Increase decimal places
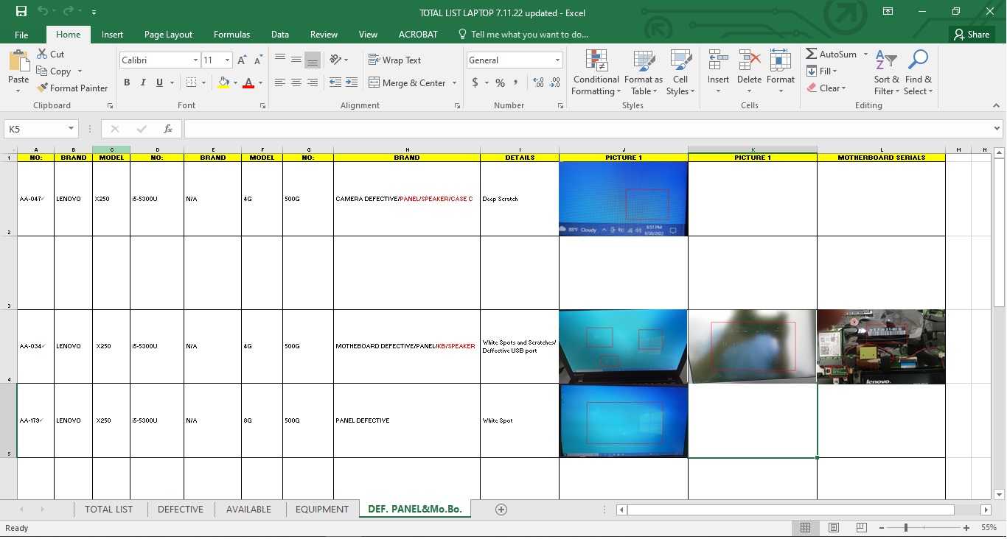This screenshot has height=539, width=1007. [538, 82]
